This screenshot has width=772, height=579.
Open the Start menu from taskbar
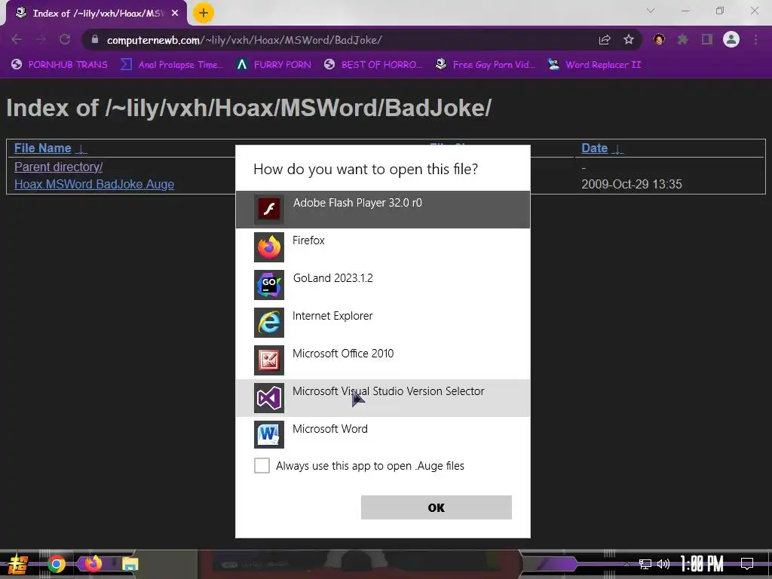coord(17,564)
